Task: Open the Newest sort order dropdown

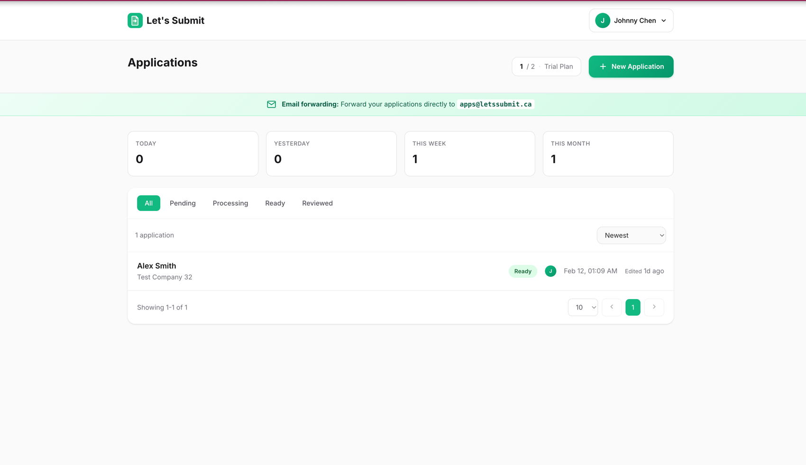Action: pos(631,235)
